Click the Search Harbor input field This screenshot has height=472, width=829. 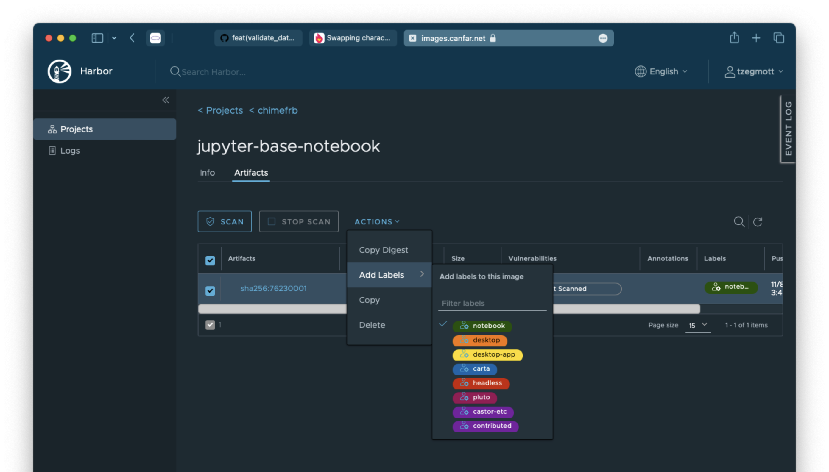214,72
